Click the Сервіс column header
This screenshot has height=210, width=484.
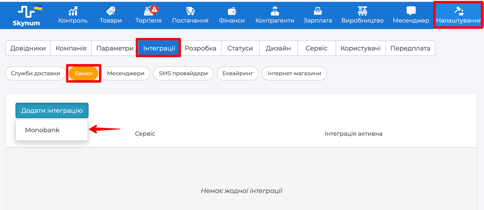145,134
